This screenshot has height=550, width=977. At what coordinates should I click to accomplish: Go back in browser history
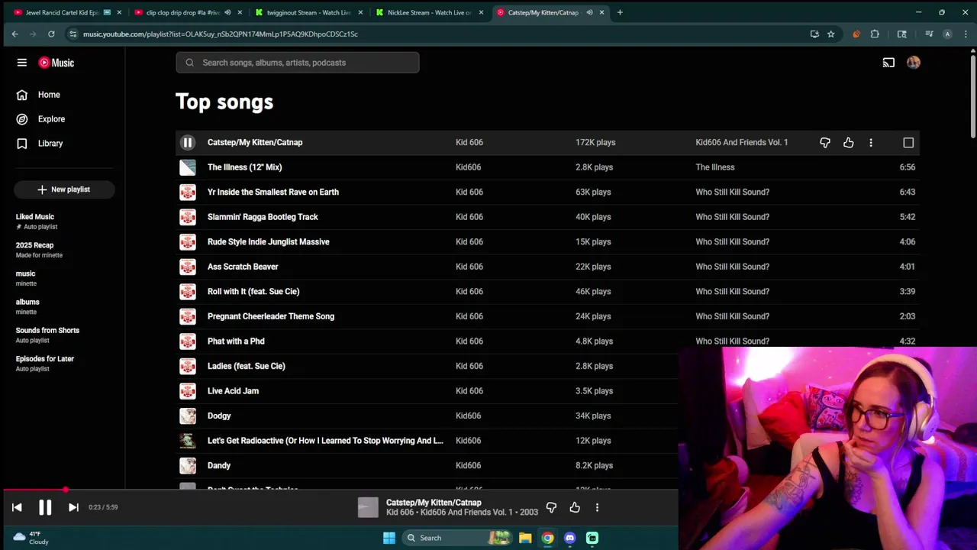pyautogui.click(x=15, y=34)
